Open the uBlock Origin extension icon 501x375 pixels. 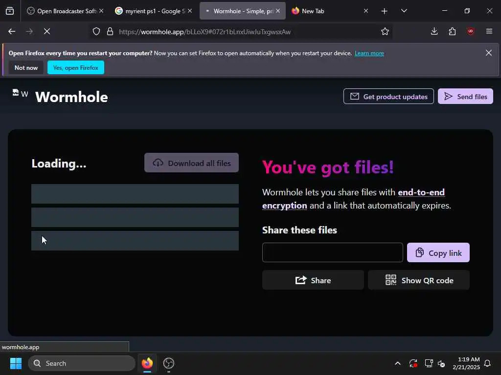click(x=470, y=31)
